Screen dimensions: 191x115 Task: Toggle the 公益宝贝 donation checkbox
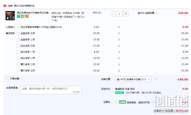click(18, 27)
